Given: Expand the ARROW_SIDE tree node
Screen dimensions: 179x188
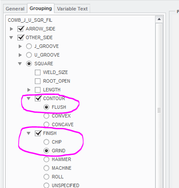Looking at the screenshot, I should pyautogui.click(x=11, y=29).
